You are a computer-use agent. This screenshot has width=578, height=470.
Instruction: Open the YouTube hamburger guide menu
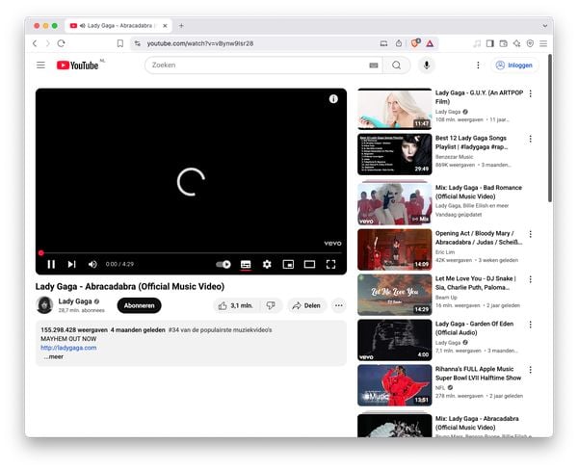click(x=40, y=65)
